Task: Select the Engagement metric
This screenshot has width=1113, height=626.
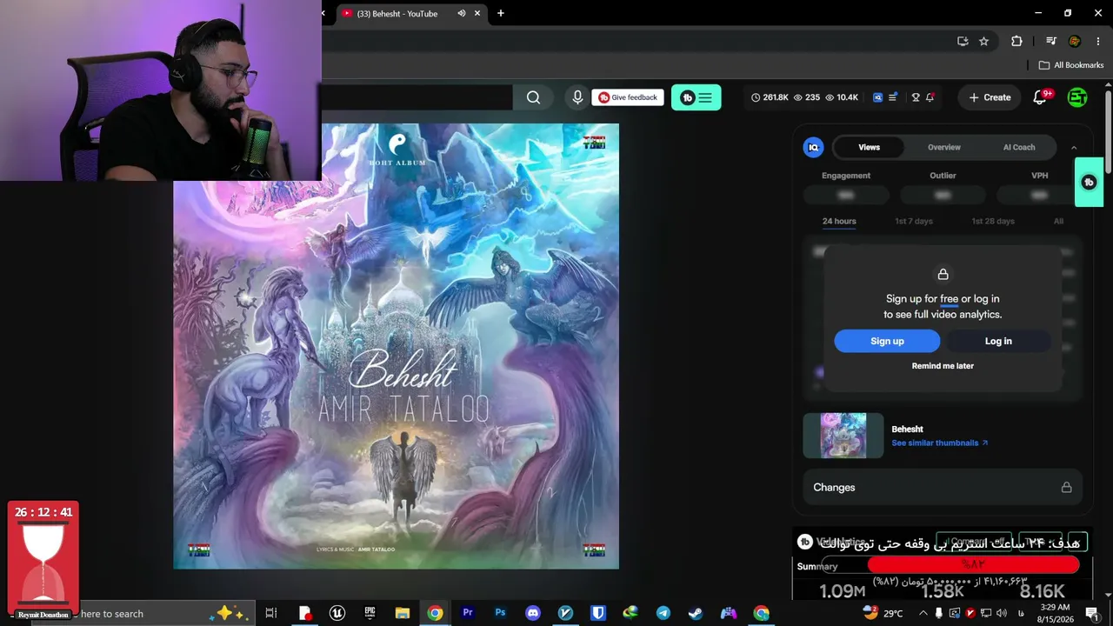Action: click(x=846, y=176)
